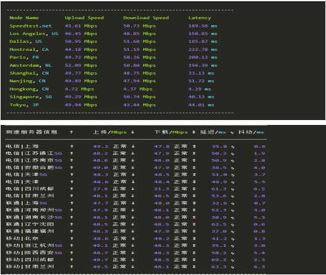Click the 'Download Speed' column header

(146, 18)
